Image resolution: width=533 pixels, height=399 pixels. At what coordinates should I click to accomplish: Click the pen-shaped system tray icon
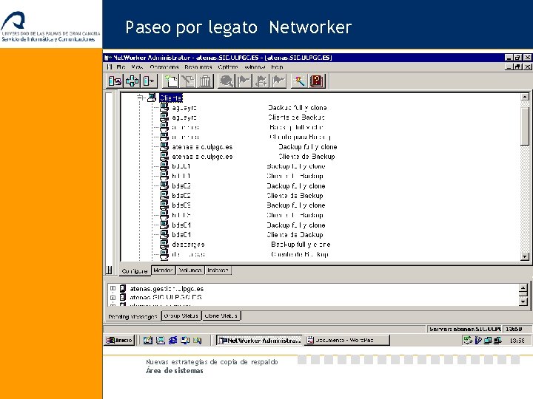pyautogui.click(x=478, y=340)
